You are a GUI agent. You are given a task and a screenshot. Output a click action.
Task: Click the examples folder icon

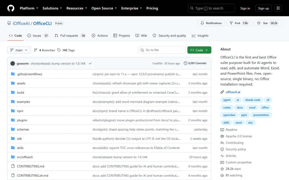tap(13, 101)
